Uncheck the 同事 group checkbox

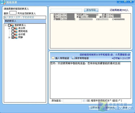pyautogui.click(x=13, y=37)
